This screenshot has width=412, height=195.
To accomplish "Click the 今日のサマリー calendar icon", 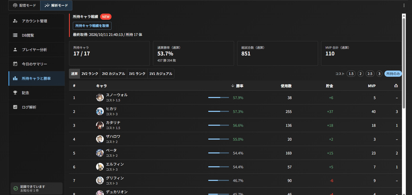I will tap(15, 64).
